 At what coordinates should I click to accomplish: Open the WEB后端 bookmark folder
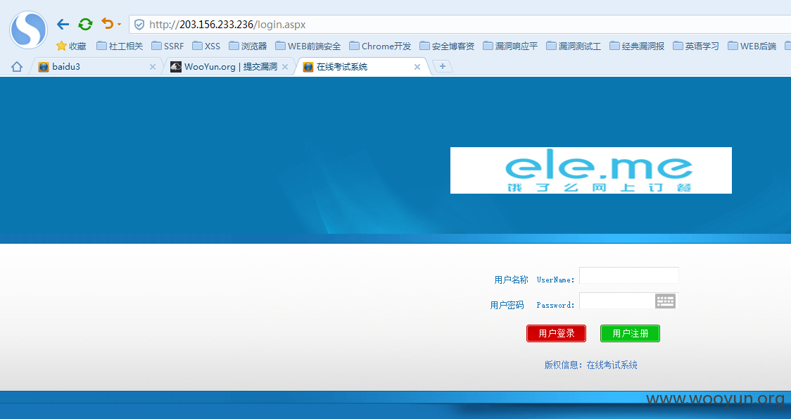point(752,46)
